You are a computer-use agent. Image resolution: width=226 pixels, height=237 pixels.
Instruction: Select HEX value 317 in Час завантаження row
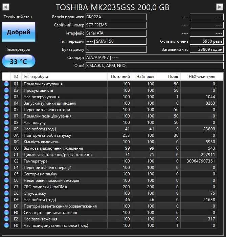[211, 219]
